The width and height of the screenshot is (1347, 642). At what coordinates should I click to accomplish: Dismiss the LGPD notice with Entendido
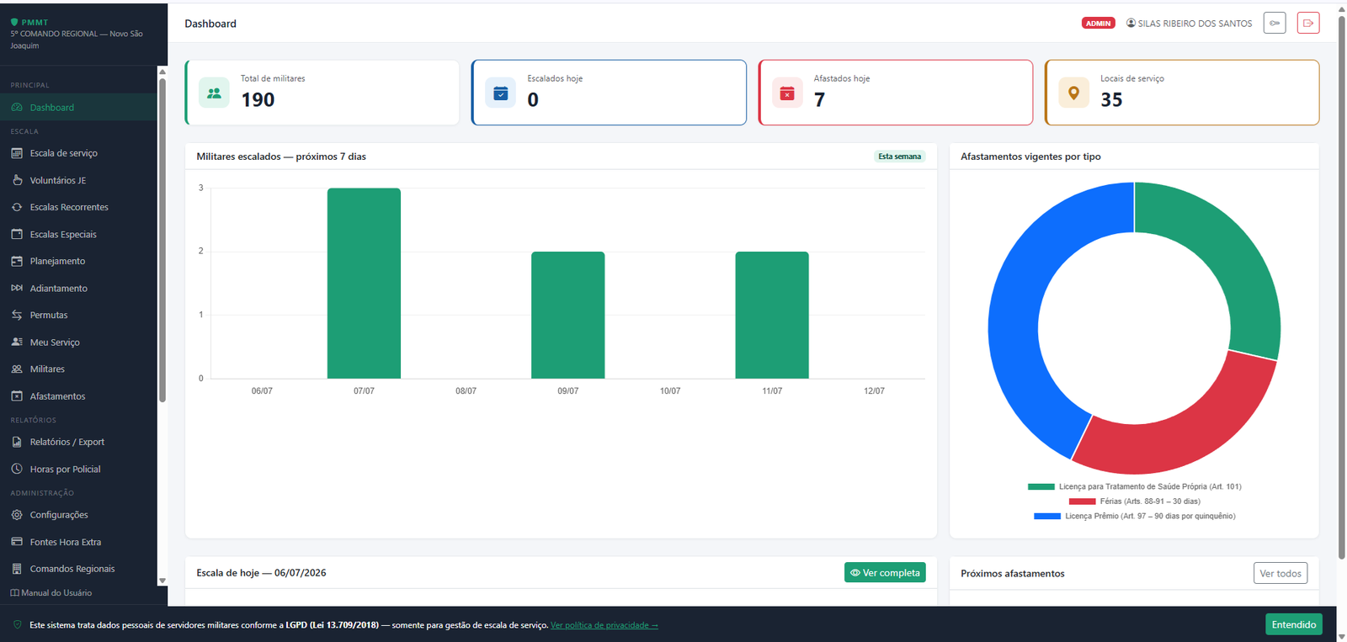tap(1293, 624)
